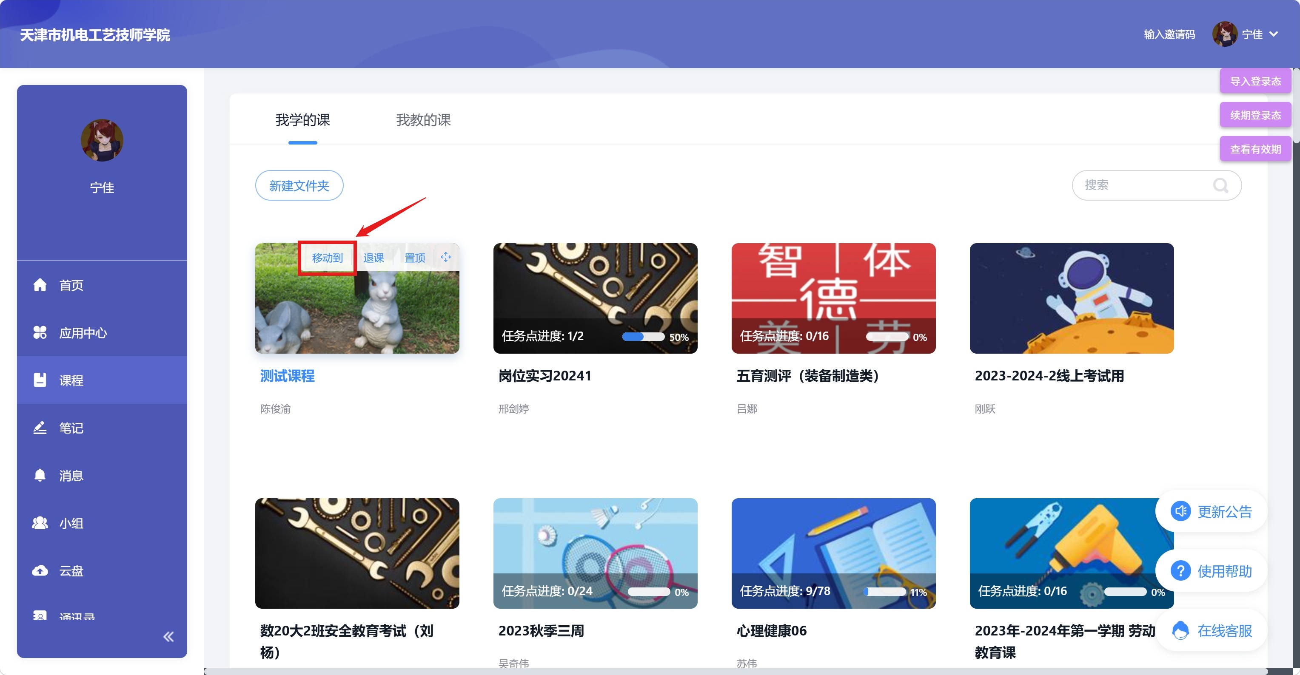Click the drag-move arrows icon on 测试课程

(446, 258)
